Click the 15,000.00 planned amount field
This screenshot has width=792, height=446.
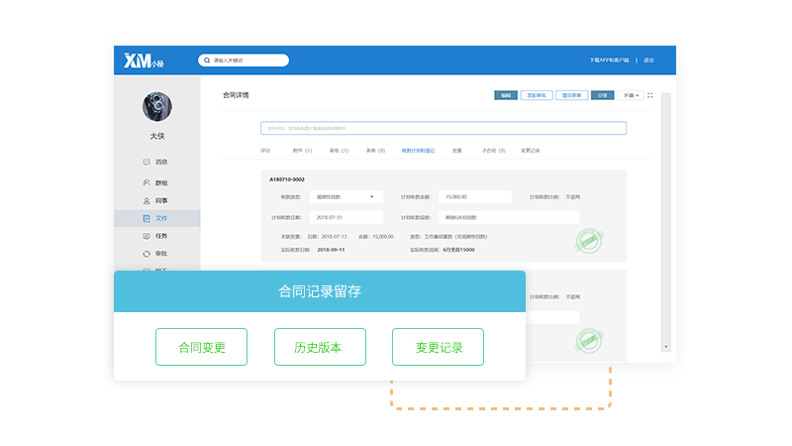[475, 196]
